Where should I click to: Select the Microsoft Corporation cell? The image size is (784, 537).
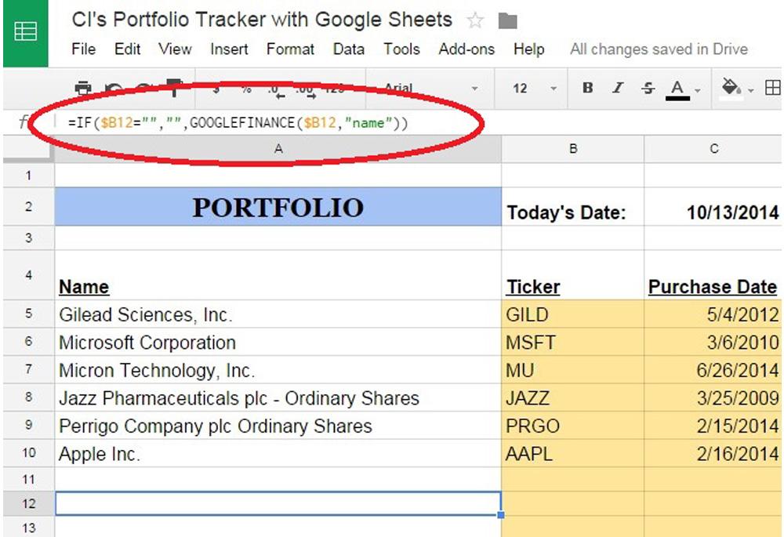(278, 342)
